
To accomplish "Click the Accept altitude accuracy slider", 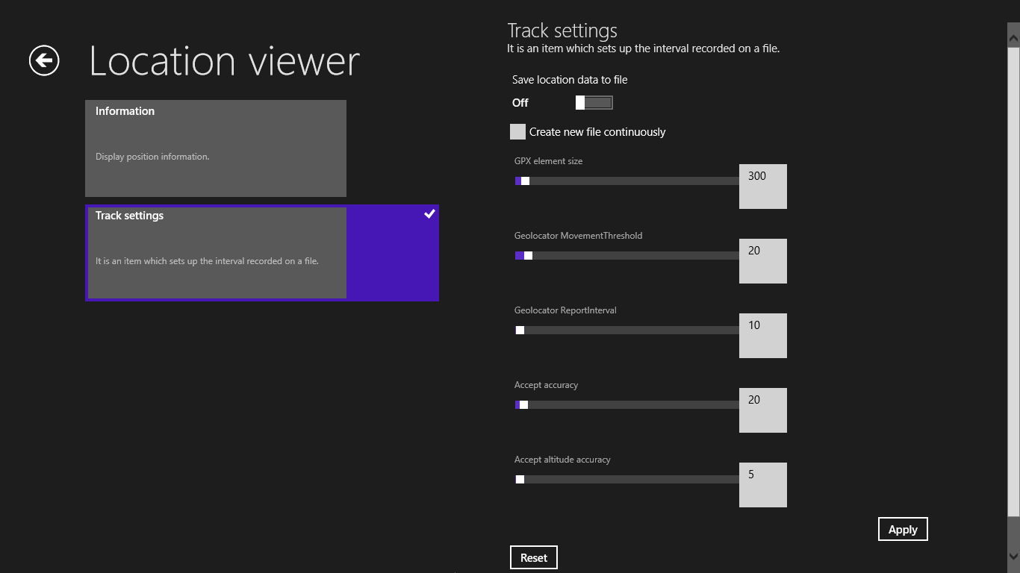I will (626, 480).
